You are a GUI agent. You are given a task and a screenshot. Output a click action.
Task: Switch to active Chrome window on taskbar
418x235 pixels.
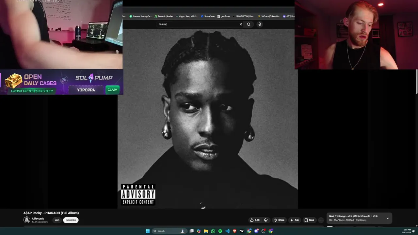click(x=249, y=231)
